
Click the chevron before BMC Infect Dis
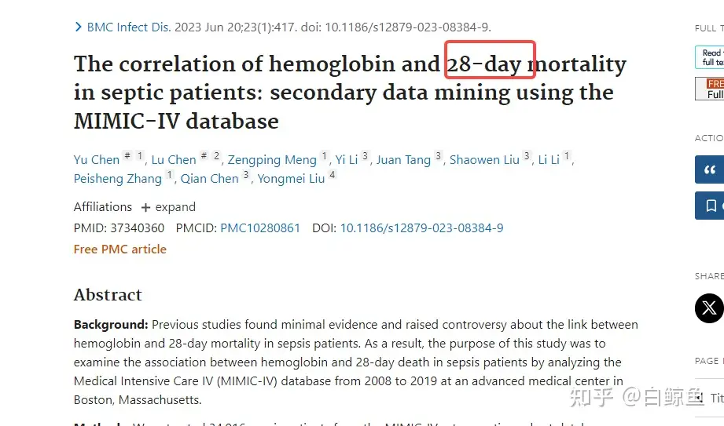point(79,27)
